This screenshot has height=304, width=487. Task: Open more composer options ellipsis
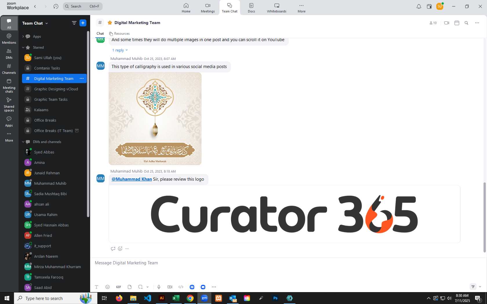[214, 287]
